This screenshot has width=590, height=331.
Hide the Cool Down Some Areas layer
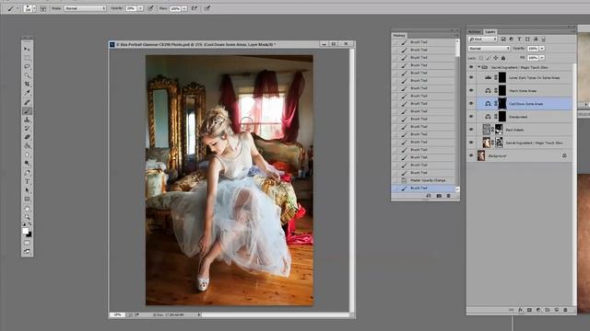471,104
